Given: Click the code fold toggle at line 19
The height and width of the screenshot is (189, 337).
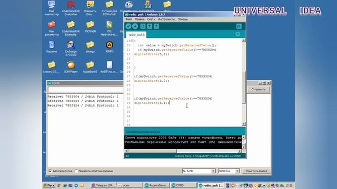Looking at the screenshot, I should point(132,41).
